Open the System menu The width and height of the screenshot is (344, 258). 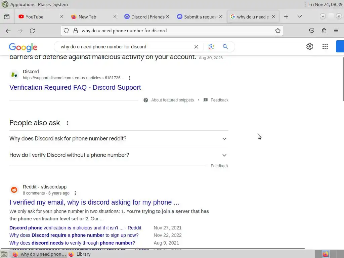point(60,4)
